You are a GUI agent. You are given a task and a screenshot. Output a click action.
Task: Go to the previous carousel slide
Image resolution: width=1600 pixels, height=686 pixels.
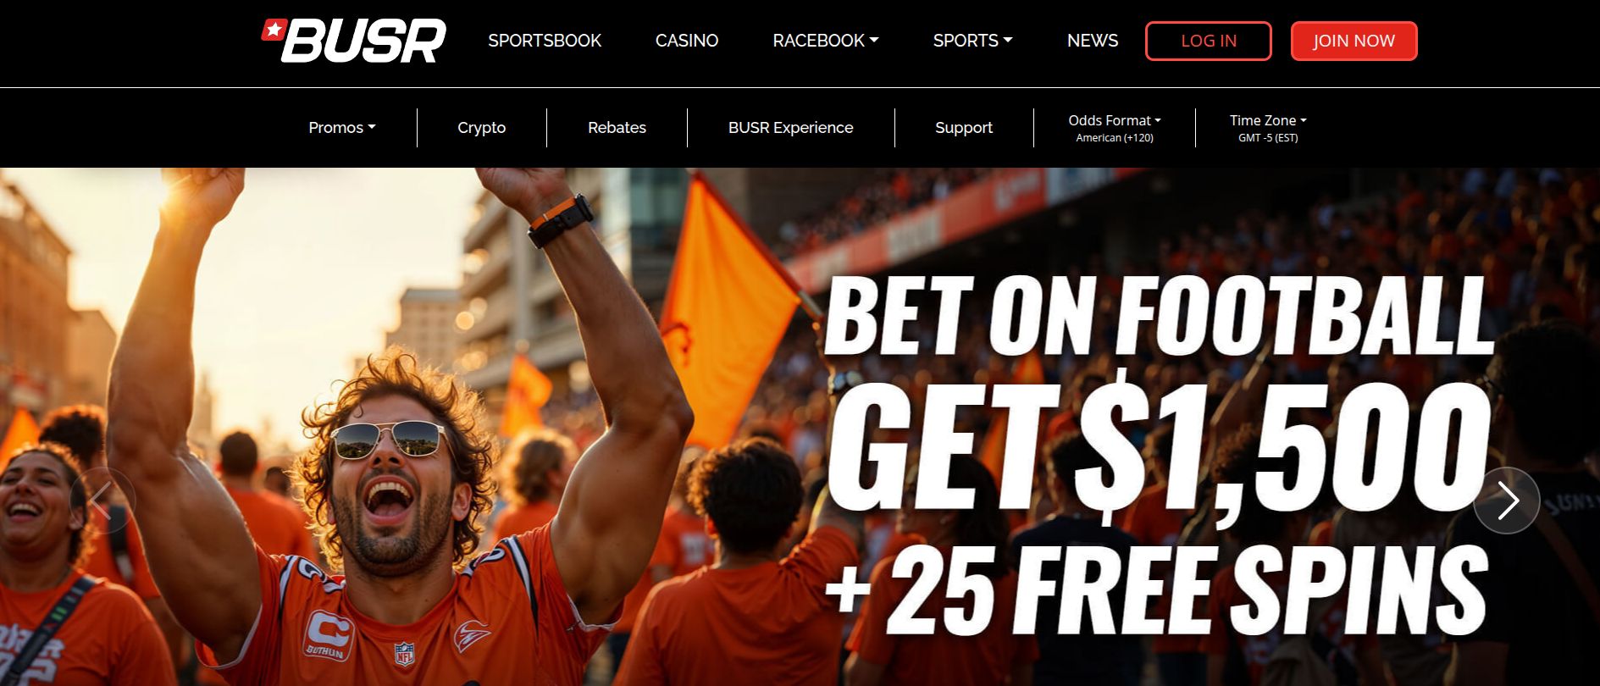click(102, 501)
